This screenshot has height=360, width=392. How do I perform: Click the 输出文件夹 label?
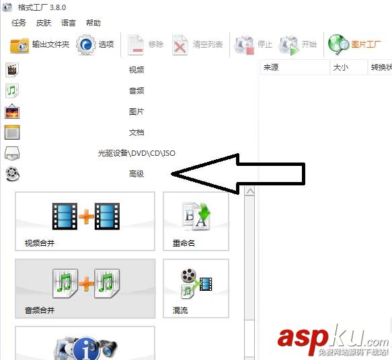(x=50, y=44)
